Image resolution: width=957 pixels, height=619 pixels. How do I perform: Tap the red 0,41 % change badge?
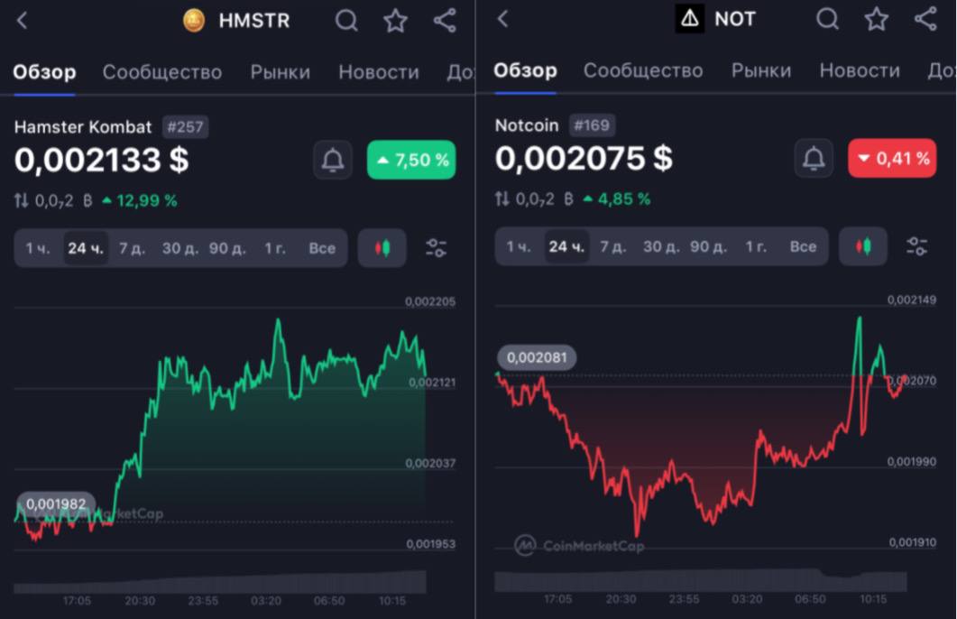tap(892, 158)
